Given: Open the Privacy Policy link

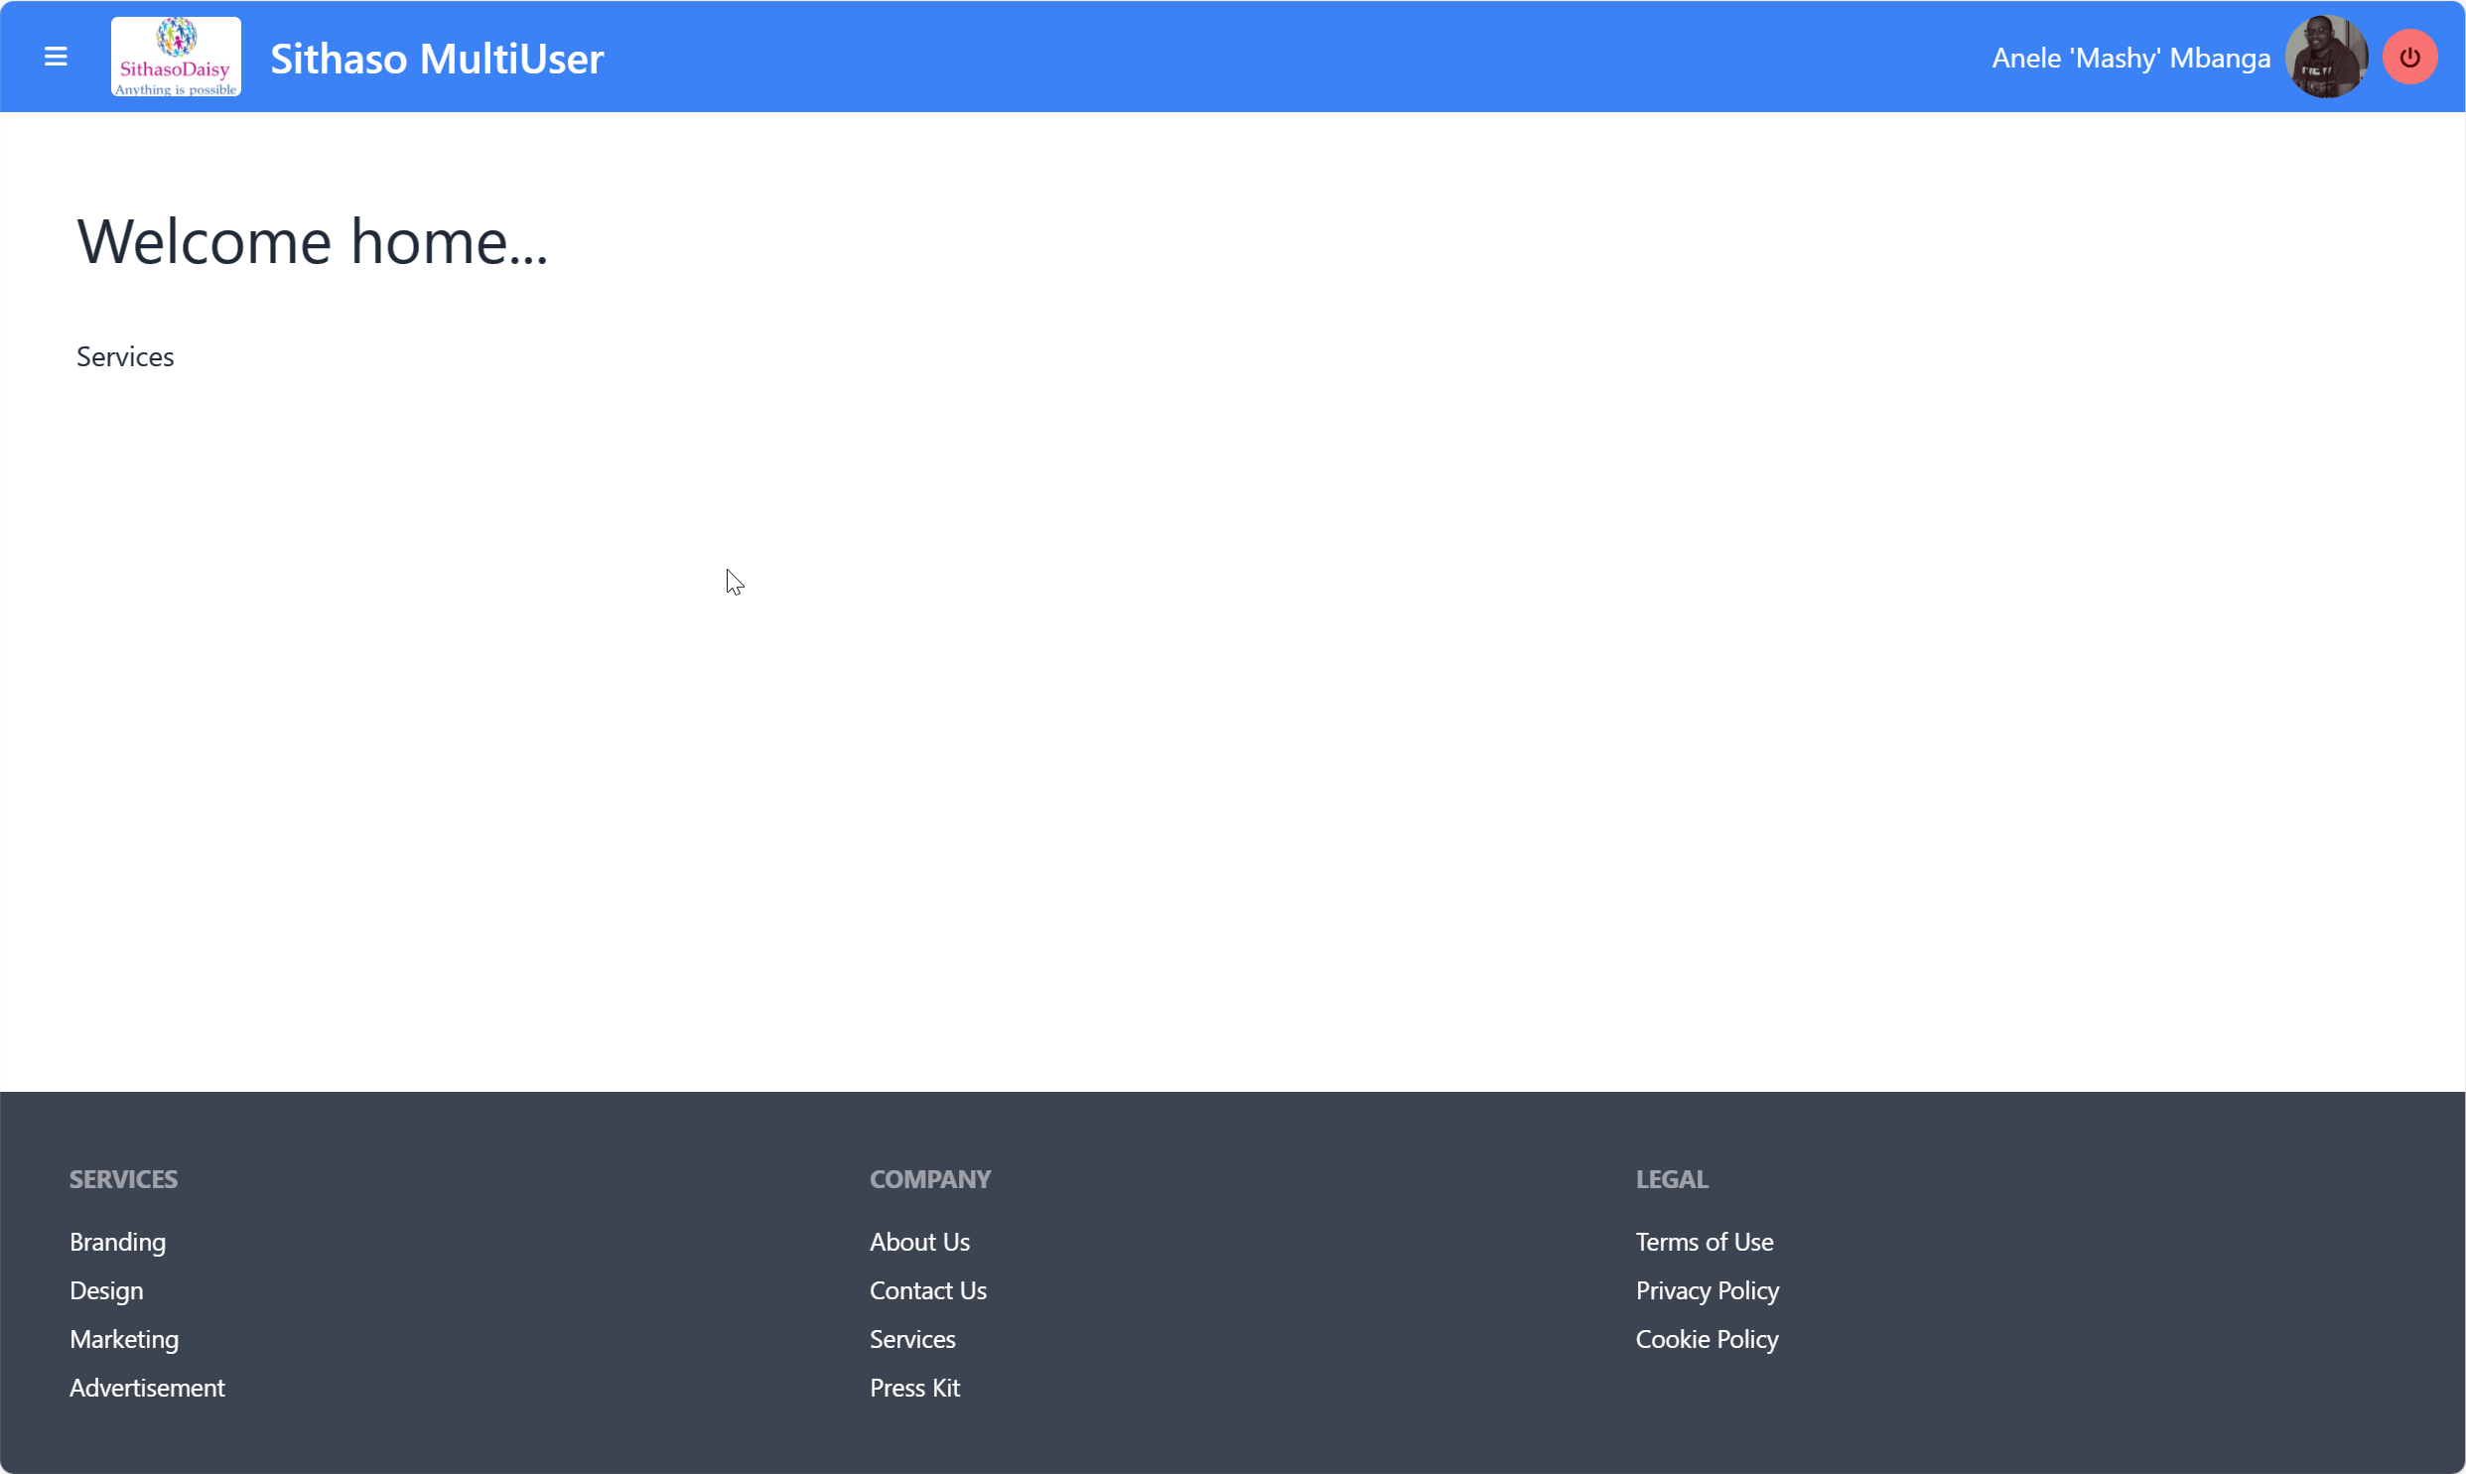Looking at the screenshot, I should [1707, 1290].
